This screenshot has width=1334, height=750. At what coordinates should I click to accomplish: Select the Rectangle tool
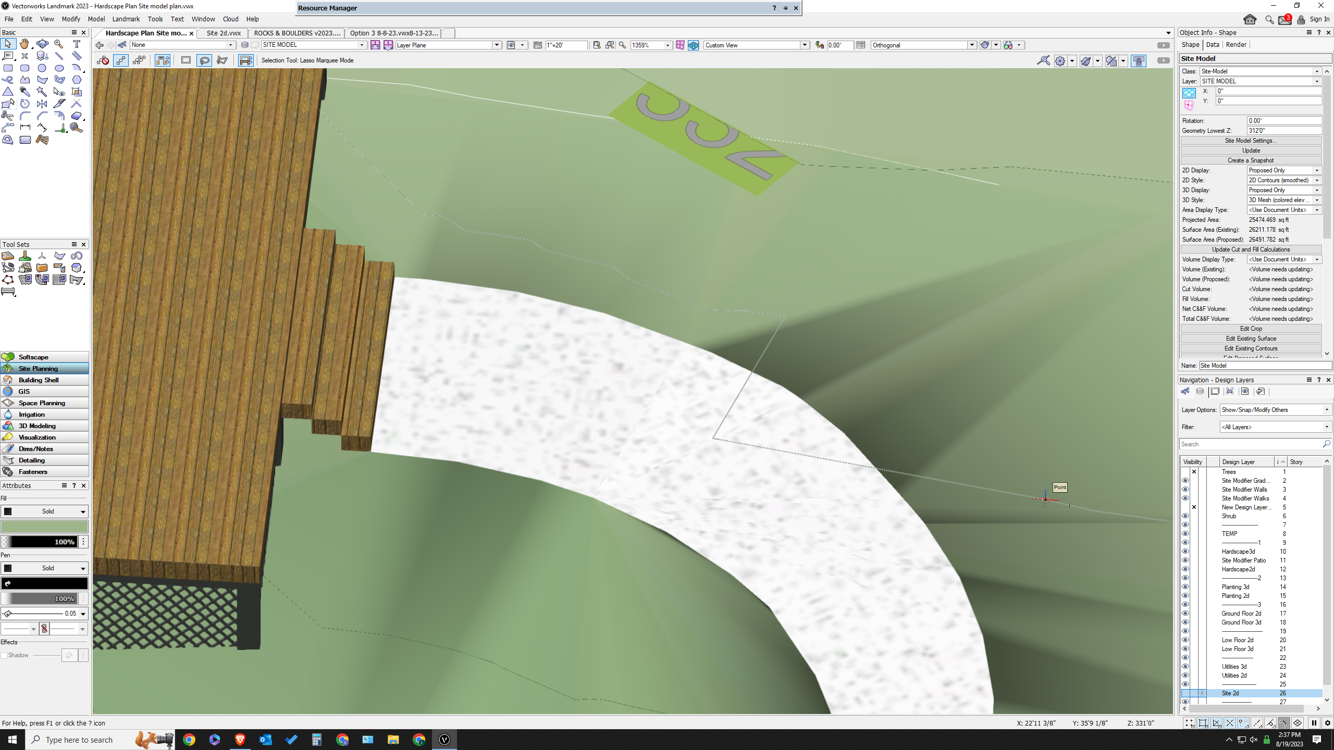tap(8, 68)
